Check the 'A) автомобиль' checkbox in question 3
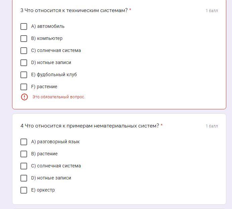 click(x=24, y=27)
